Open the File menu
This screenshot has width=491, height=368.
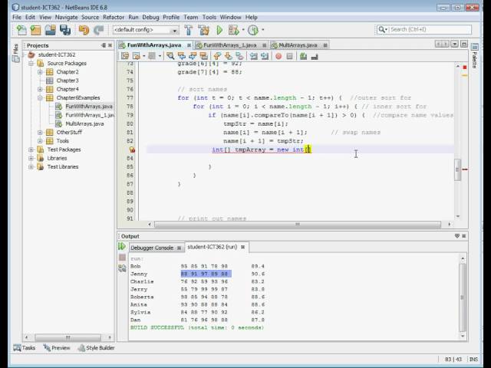tap(17, 17)
